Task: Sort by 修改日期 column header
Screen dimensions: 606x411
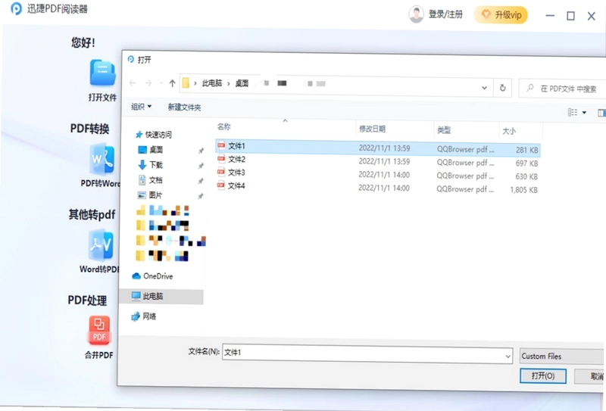Action: pyautogui.click(x=372, y=129)
